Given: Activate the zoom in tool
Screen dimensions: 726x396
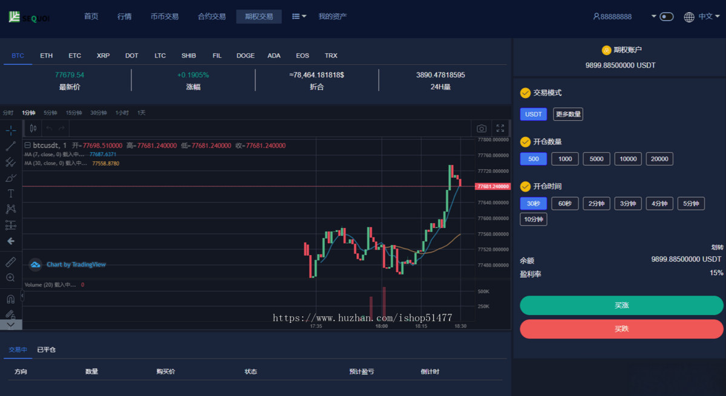Looking at the screenshot, I should coord(11,278).
